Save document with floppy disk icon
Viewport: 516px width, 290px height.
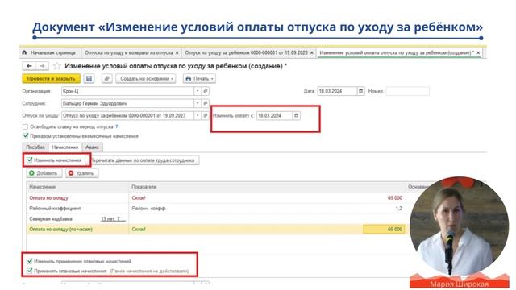tap(89, 79)
